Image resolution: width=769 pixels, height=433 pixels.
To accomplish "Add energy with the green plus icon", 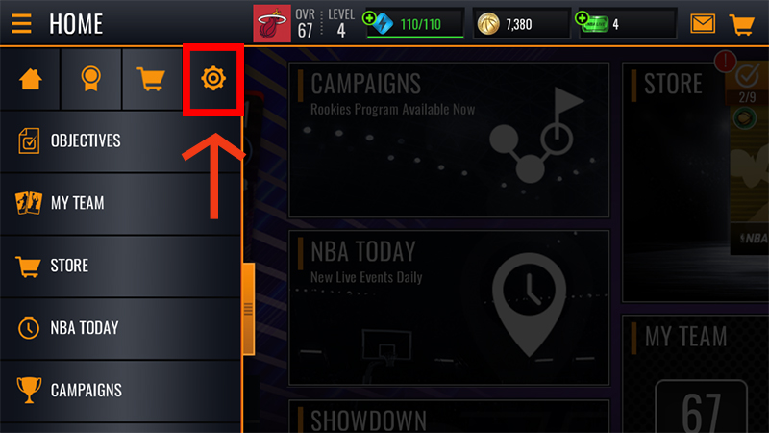I will point(369,18).
